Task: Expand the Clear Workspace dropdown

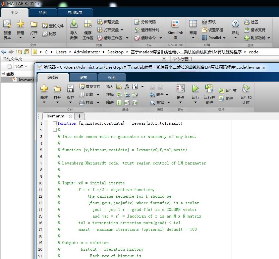Action: pos(127,38)
